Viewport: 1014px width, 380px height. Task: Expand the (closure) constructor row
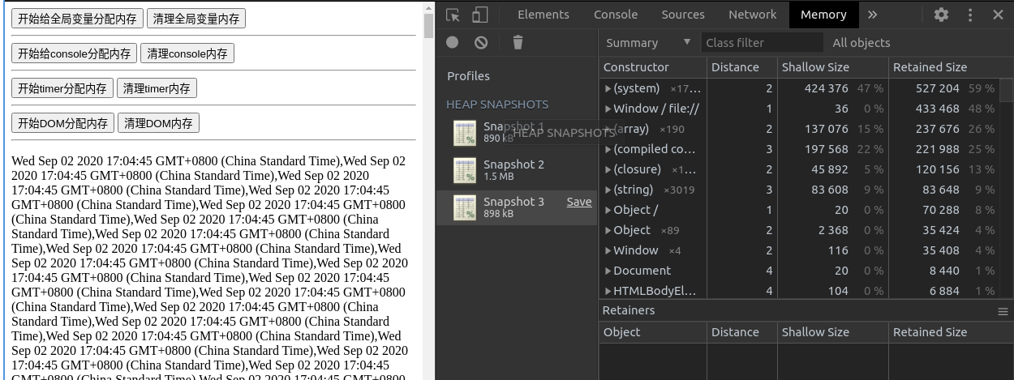[608, 169]
